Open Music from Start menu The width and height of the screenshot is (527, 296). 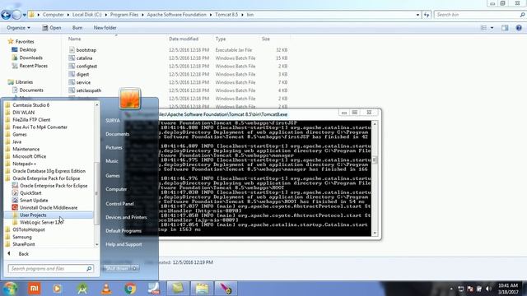coord(112,161)
